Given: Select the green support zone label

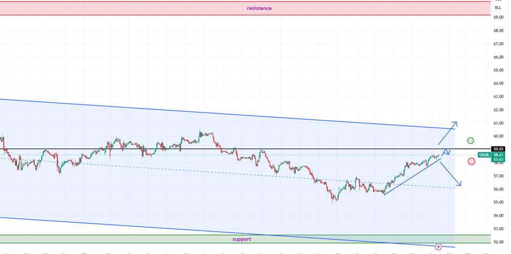Looking at the screenshot, I should coord(241,239).
